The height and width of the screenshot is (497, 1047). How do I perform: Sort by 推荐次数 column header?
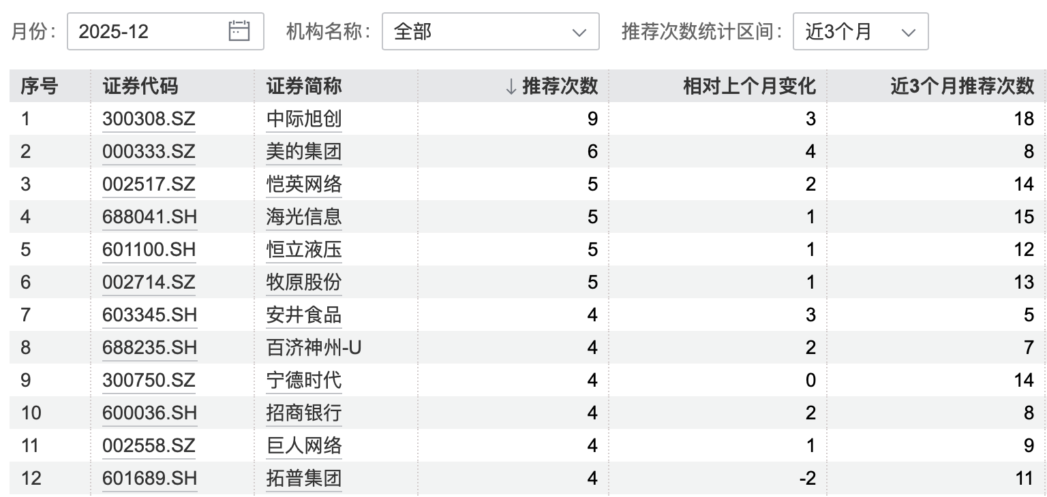[560, 86]
